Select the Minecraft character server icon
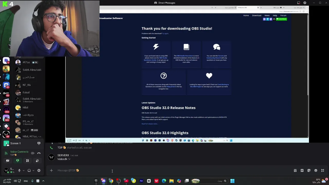329x185 pixels. pos(6,69)
